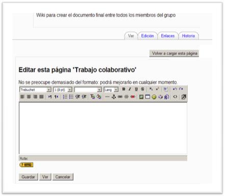The height and width of the screenshot is (196, 225).
Task: Insert an image
Action: point(141,97)
